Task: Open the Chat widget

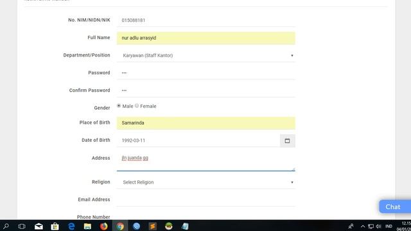Action: pyautogui.click(x=395, y=207)
